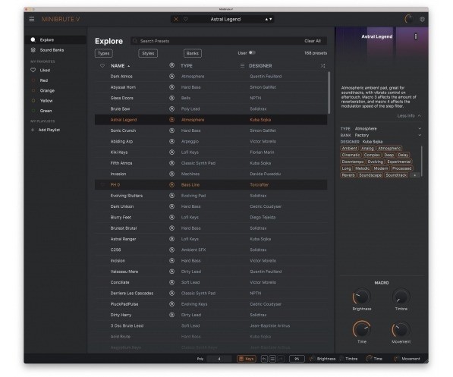The width and height of the screenshot is (453, 377).
Task: Toggle the Experimental tag
Action: [x=399, y=162]
